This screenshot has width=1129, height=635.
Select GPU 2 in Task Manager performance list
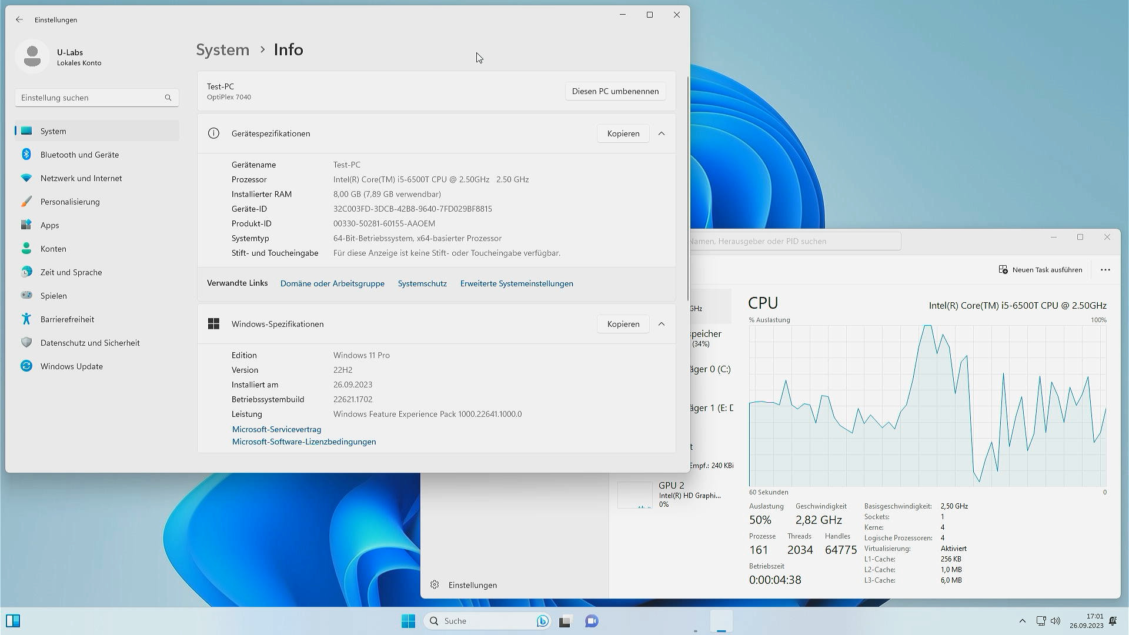674,494
